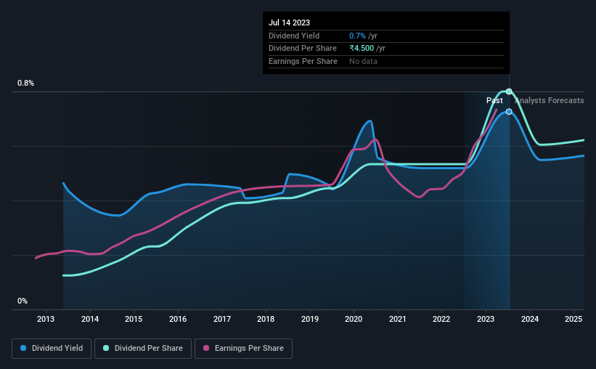Click the 'Past' label on the chart

[494, 100]
